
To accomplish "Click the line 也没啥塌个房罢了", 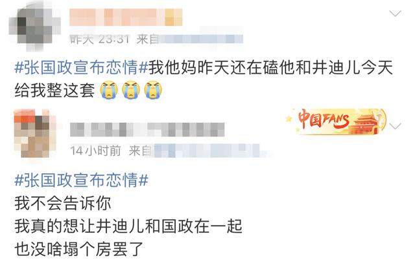I will [79, 249].
